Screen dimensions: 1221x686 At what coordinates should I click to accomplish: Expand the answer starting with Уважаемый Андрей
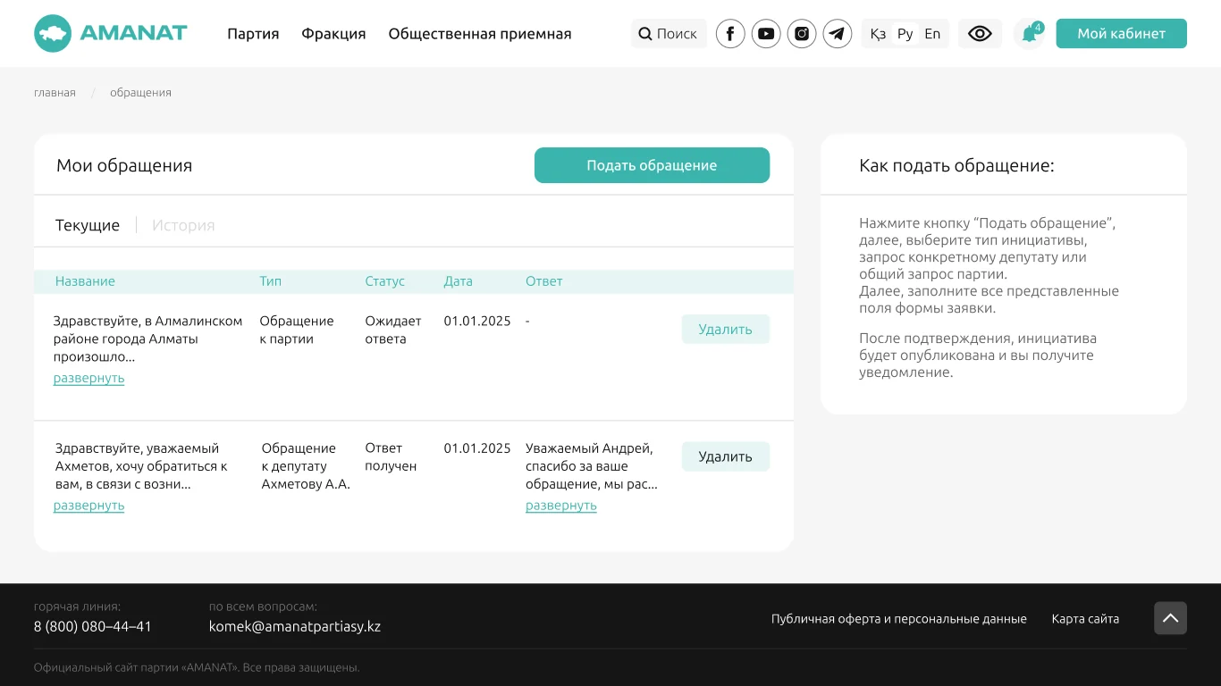pos(560,506)
